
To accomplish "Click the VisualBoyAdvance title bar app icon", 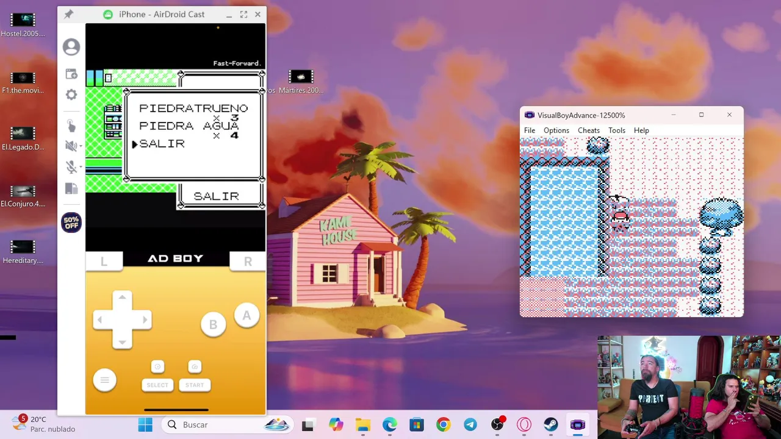I will pyautogui.click(x=529, y=115).
